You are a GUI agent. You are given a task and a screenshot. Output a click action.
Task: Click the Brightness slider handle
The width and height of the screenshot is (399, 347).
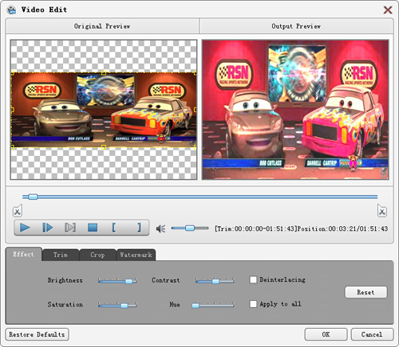(128, 281)
